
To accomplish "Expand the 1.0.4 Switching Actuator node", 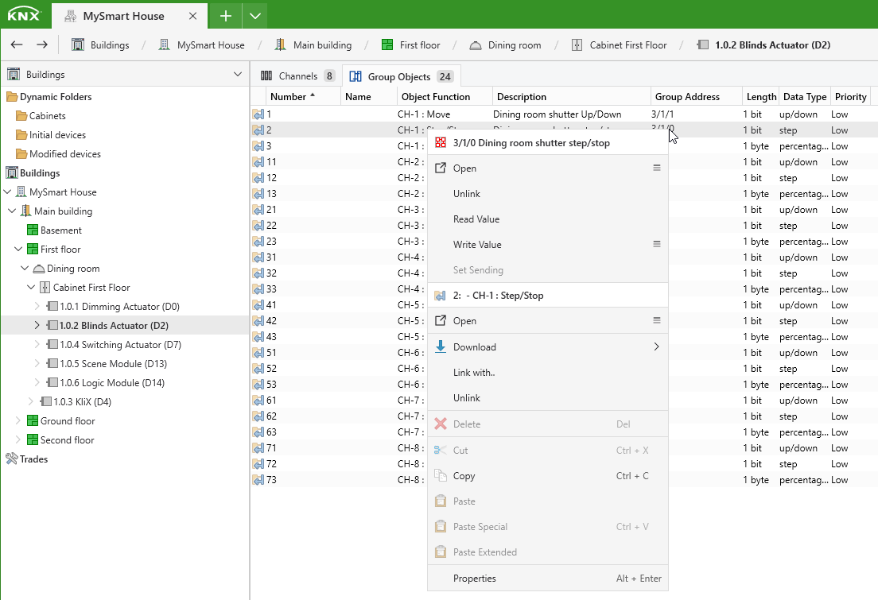I will tap(37, 344).
